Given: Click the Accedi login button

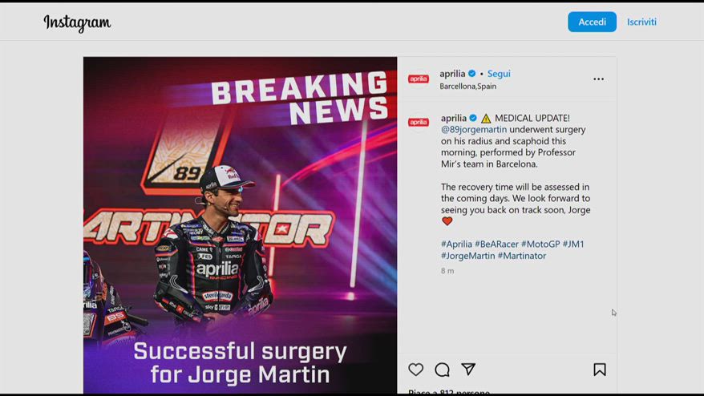Looking at the screenshot, I should coord(592,22).
